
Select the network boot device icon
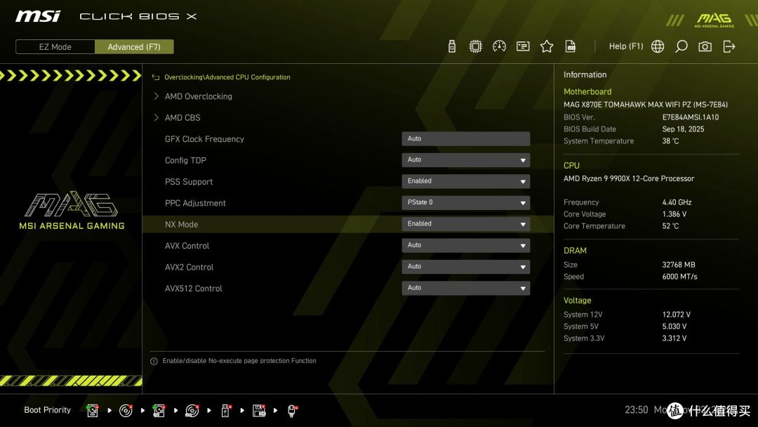pos(292,411)
